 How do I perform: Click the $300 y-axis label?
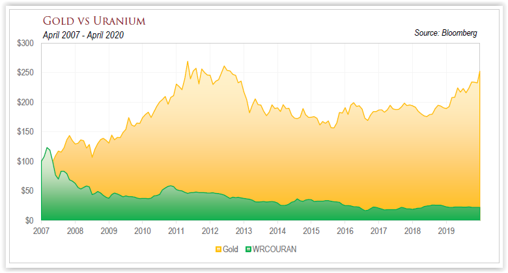[x=26, y=43]
